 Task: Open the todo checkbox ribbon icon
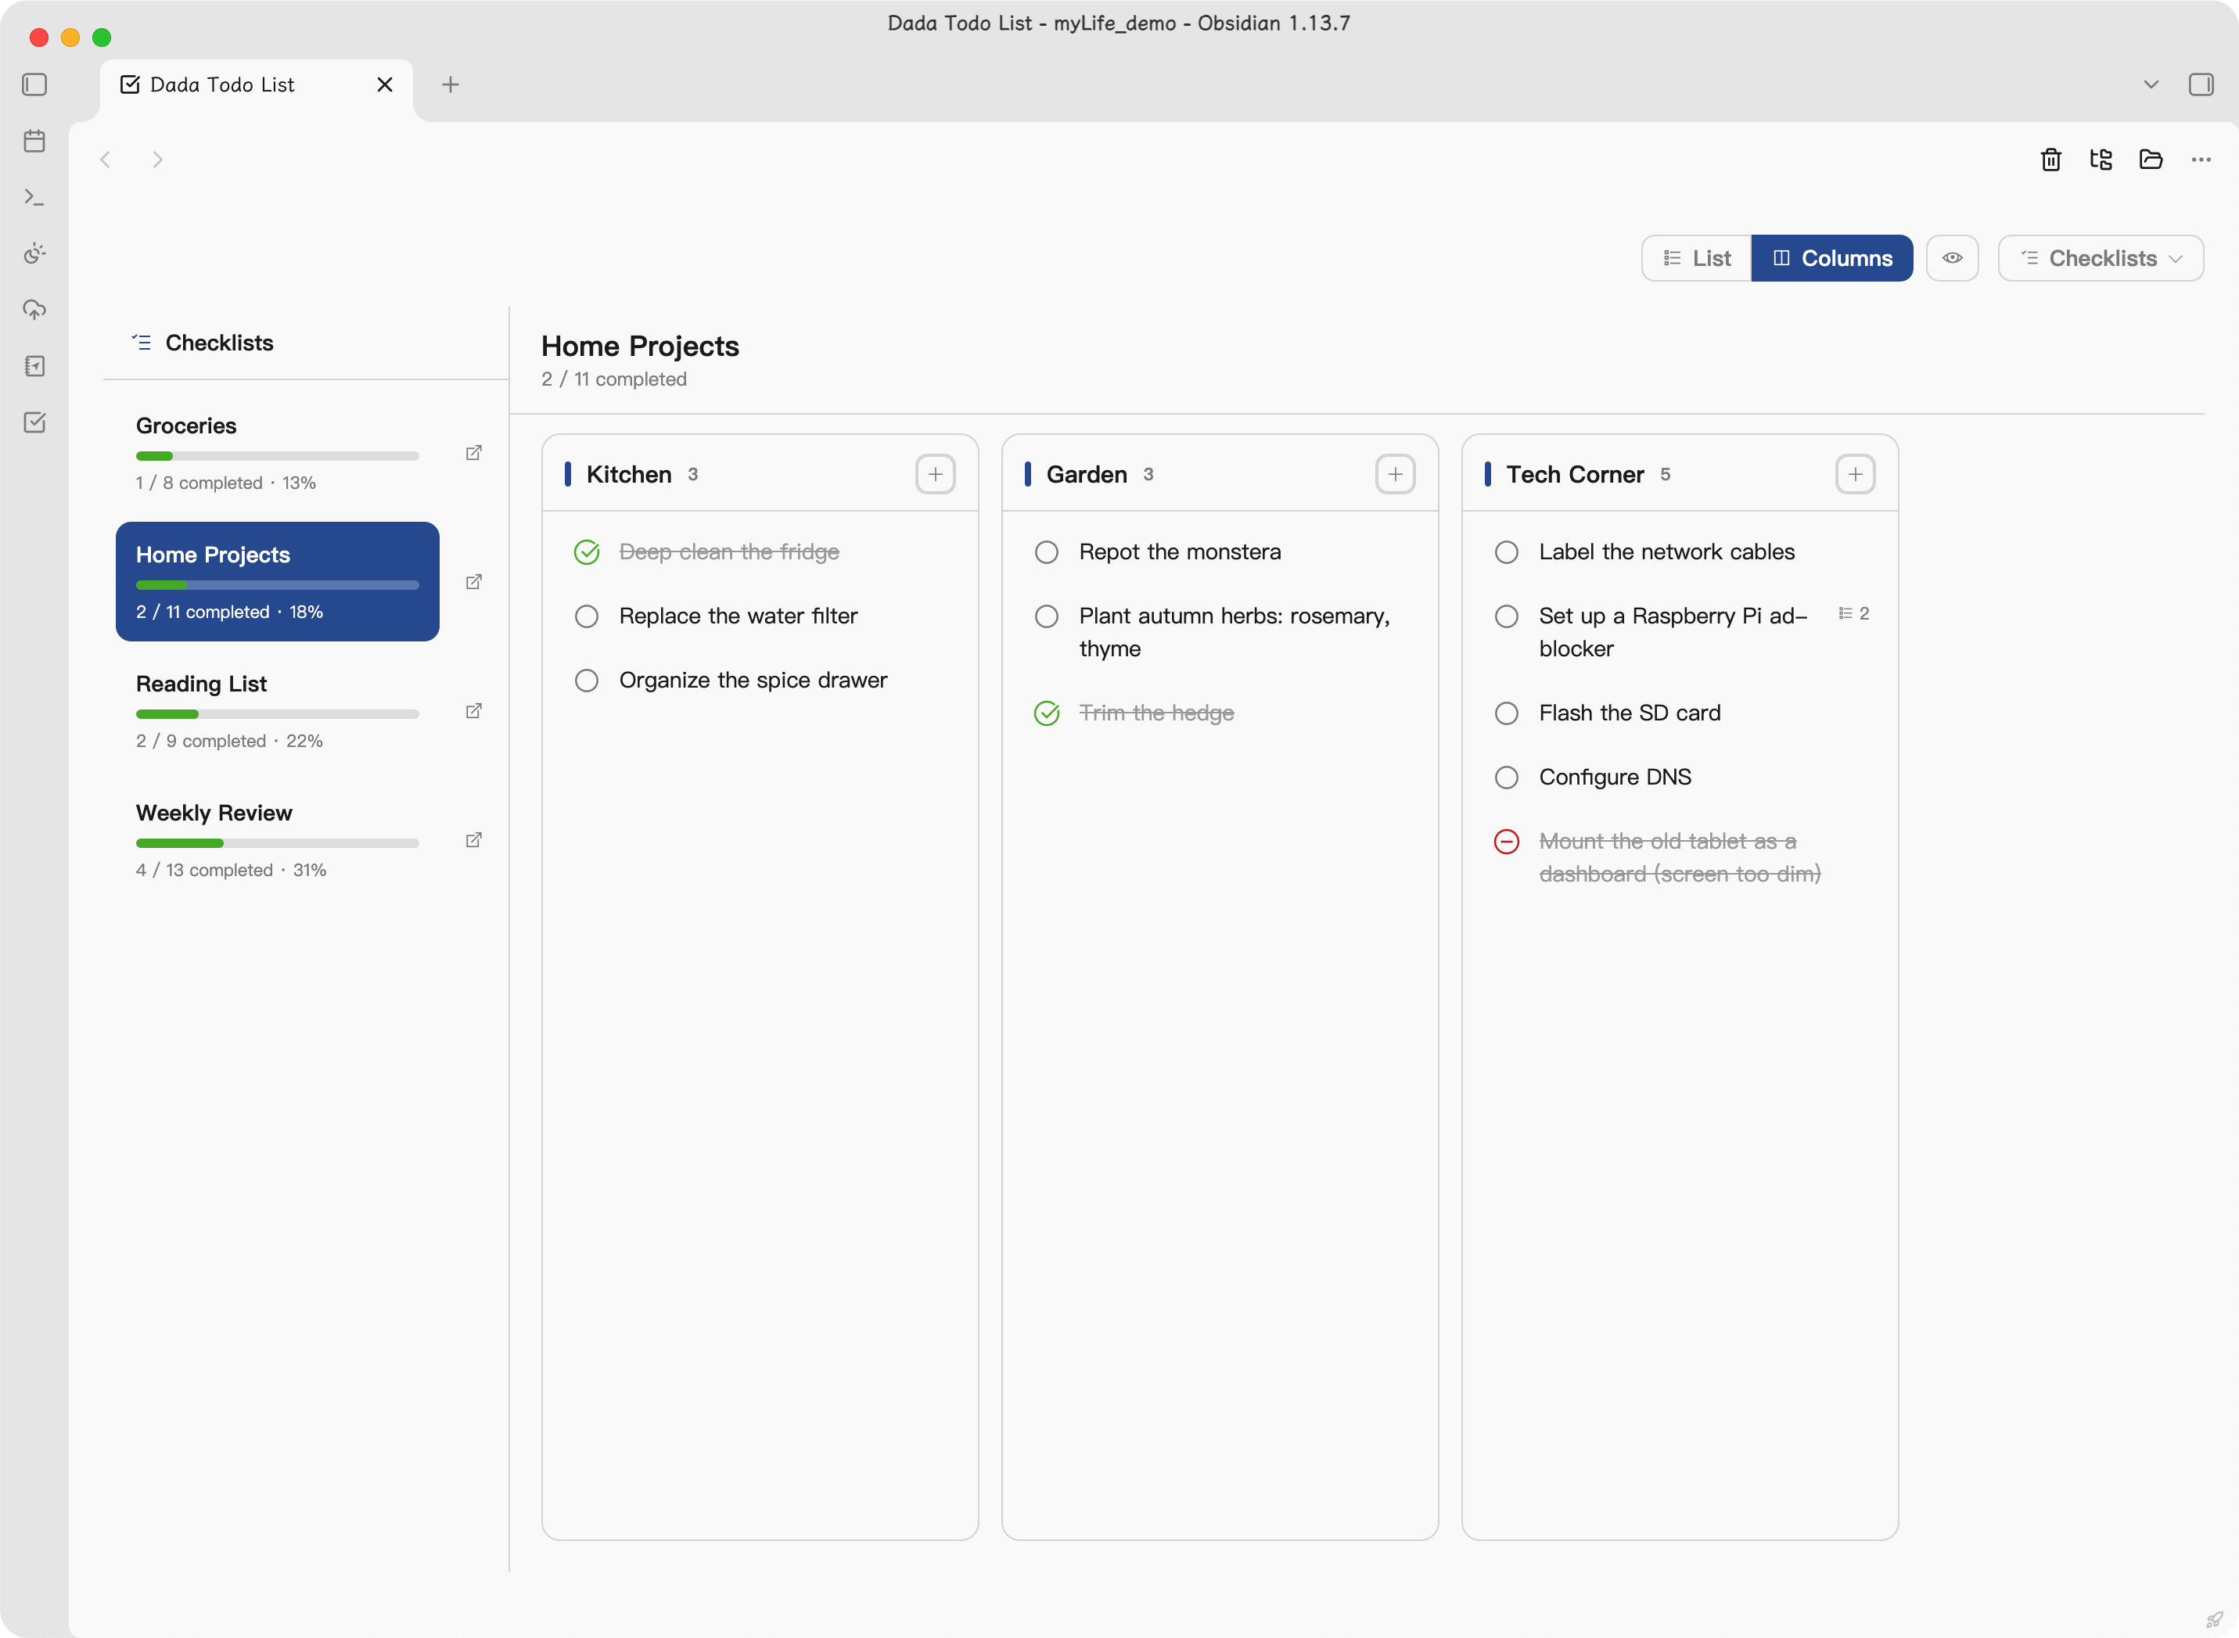point(34,422)
